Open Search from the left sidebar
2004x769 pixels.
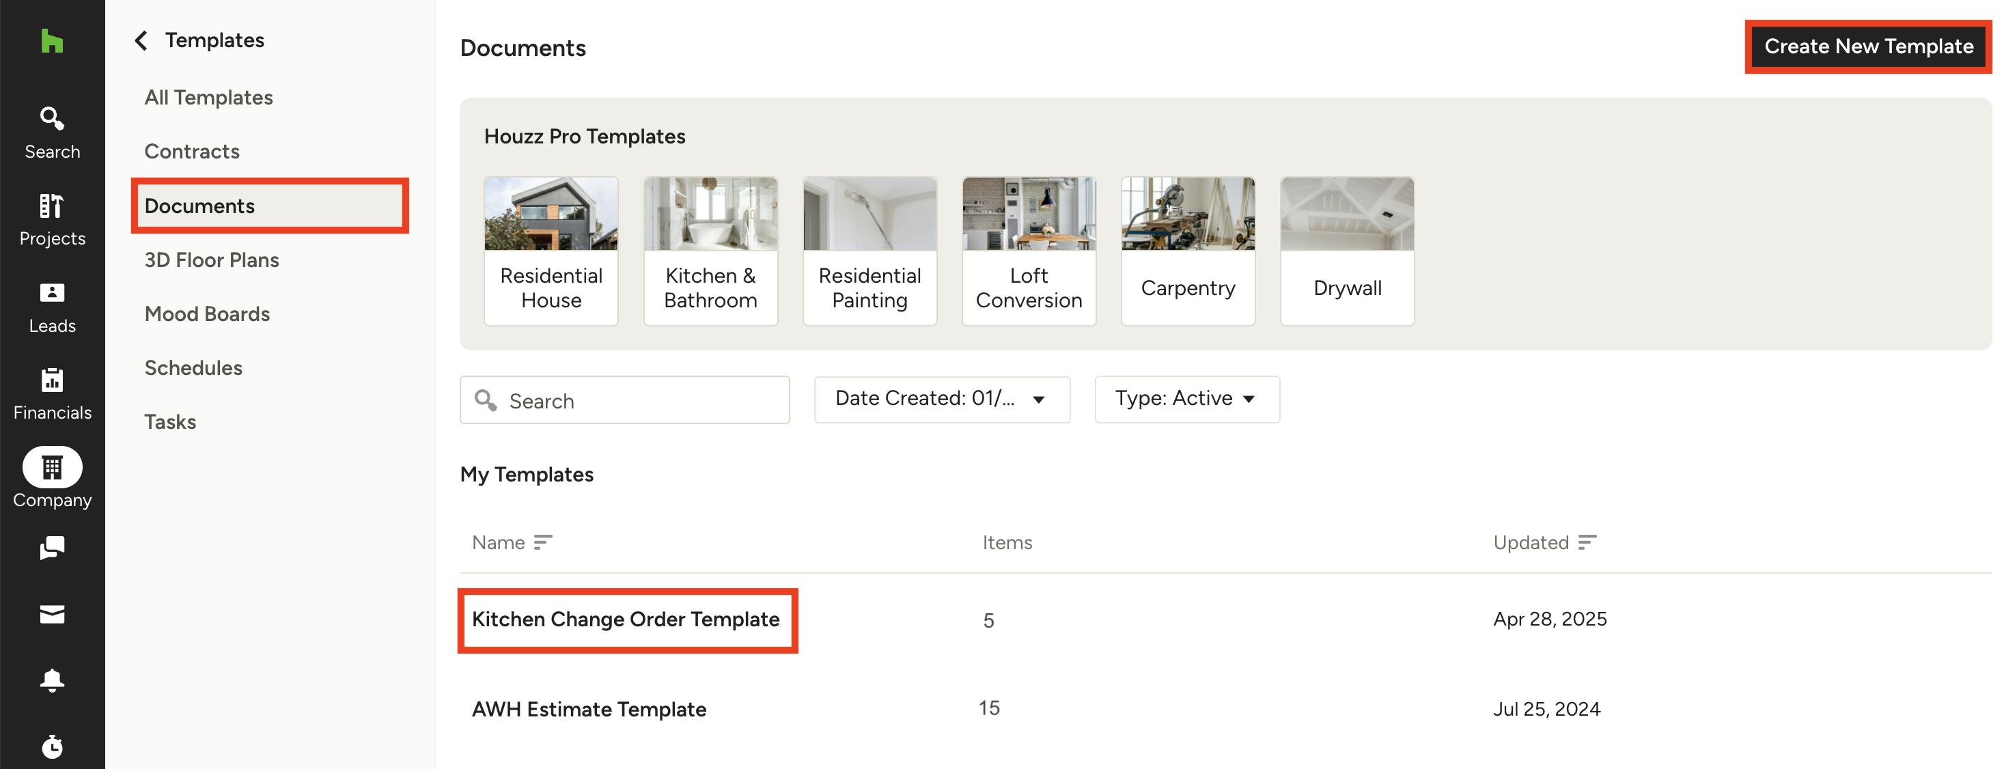point(52,133)
